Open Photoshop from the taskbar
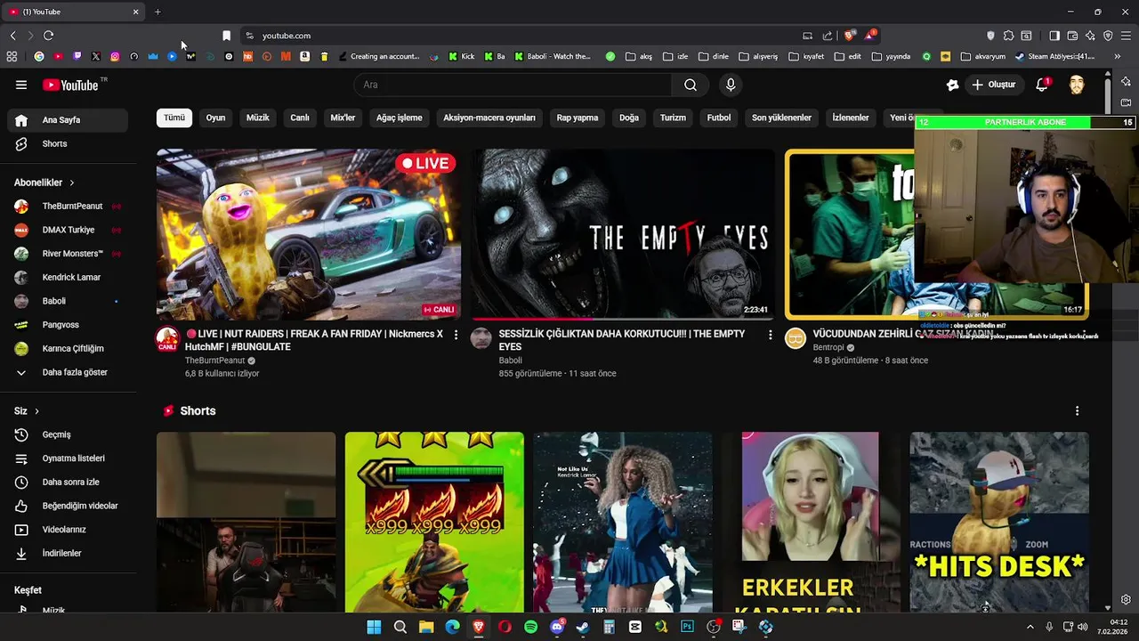This screenshot has height=641, width=1139. [687, 627]
